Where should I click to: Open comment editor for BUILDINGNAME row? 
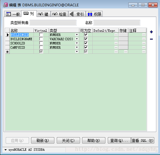pos(144,39)
